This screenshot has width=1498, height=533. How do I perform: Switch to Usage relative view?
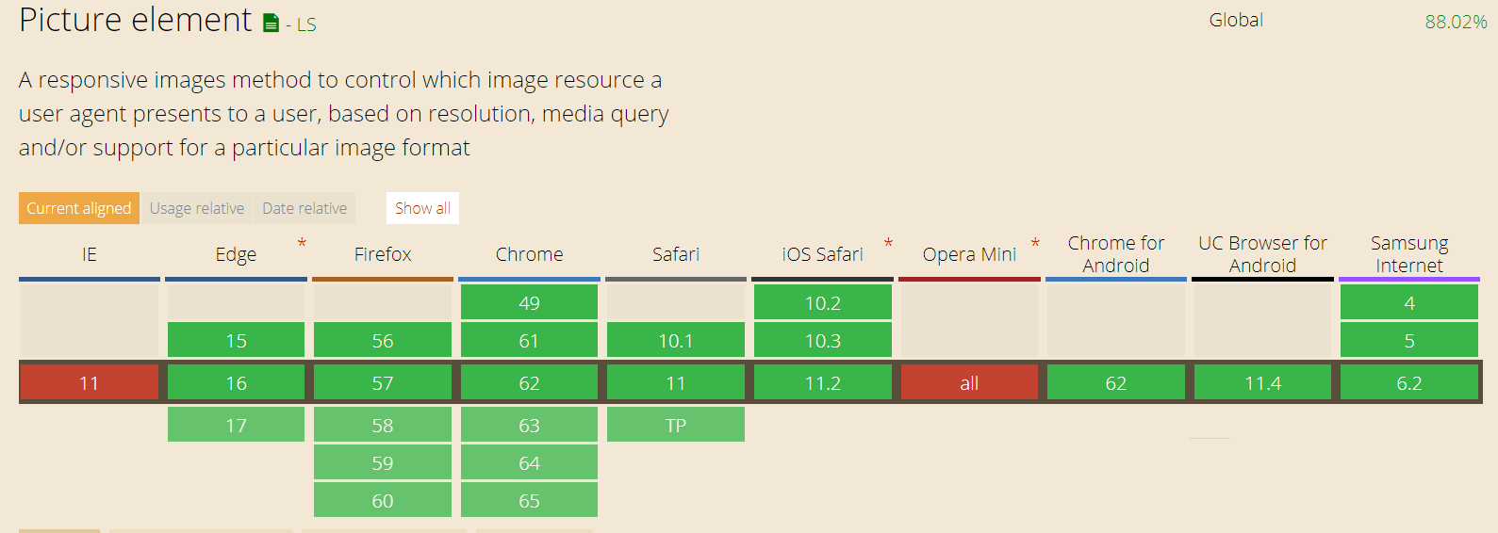(197, 208)
